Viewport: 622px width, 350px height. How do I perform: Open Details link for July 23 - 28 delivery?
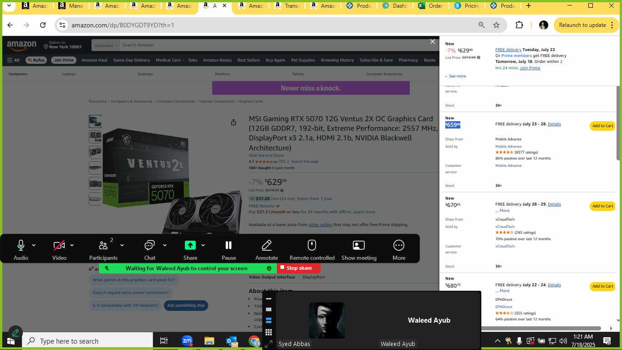point(554,124)
